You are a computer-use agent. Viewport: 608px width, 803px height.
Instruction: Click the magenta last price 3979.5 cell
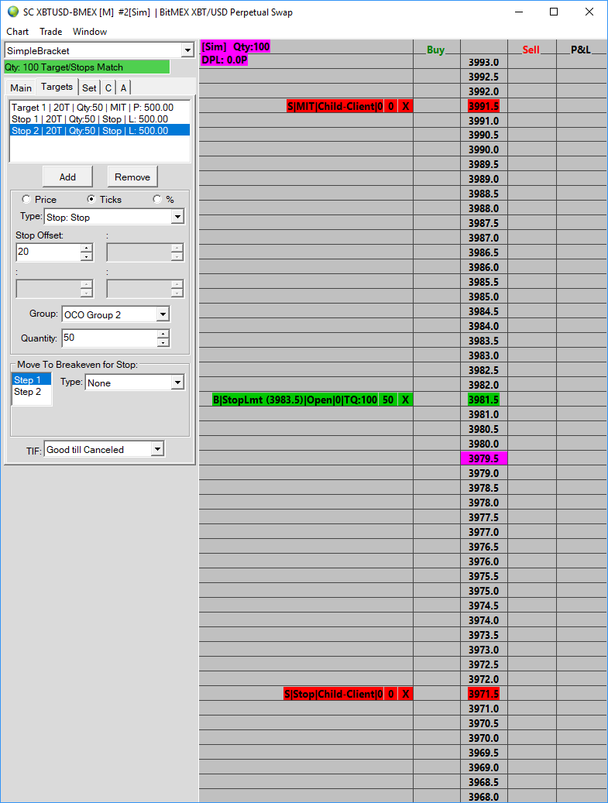(x=483, y=458)
